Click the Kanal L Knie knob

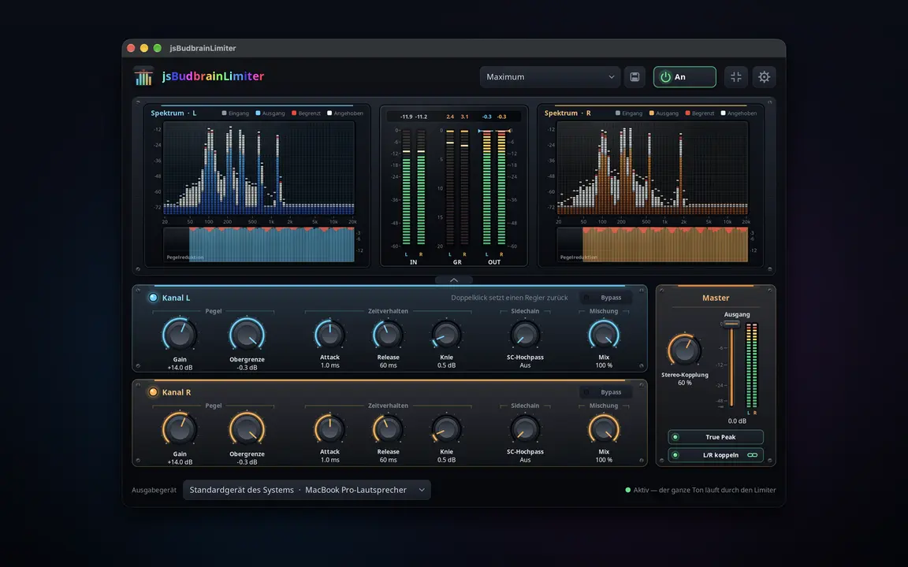pyautogui.click(x=446, y=335)
